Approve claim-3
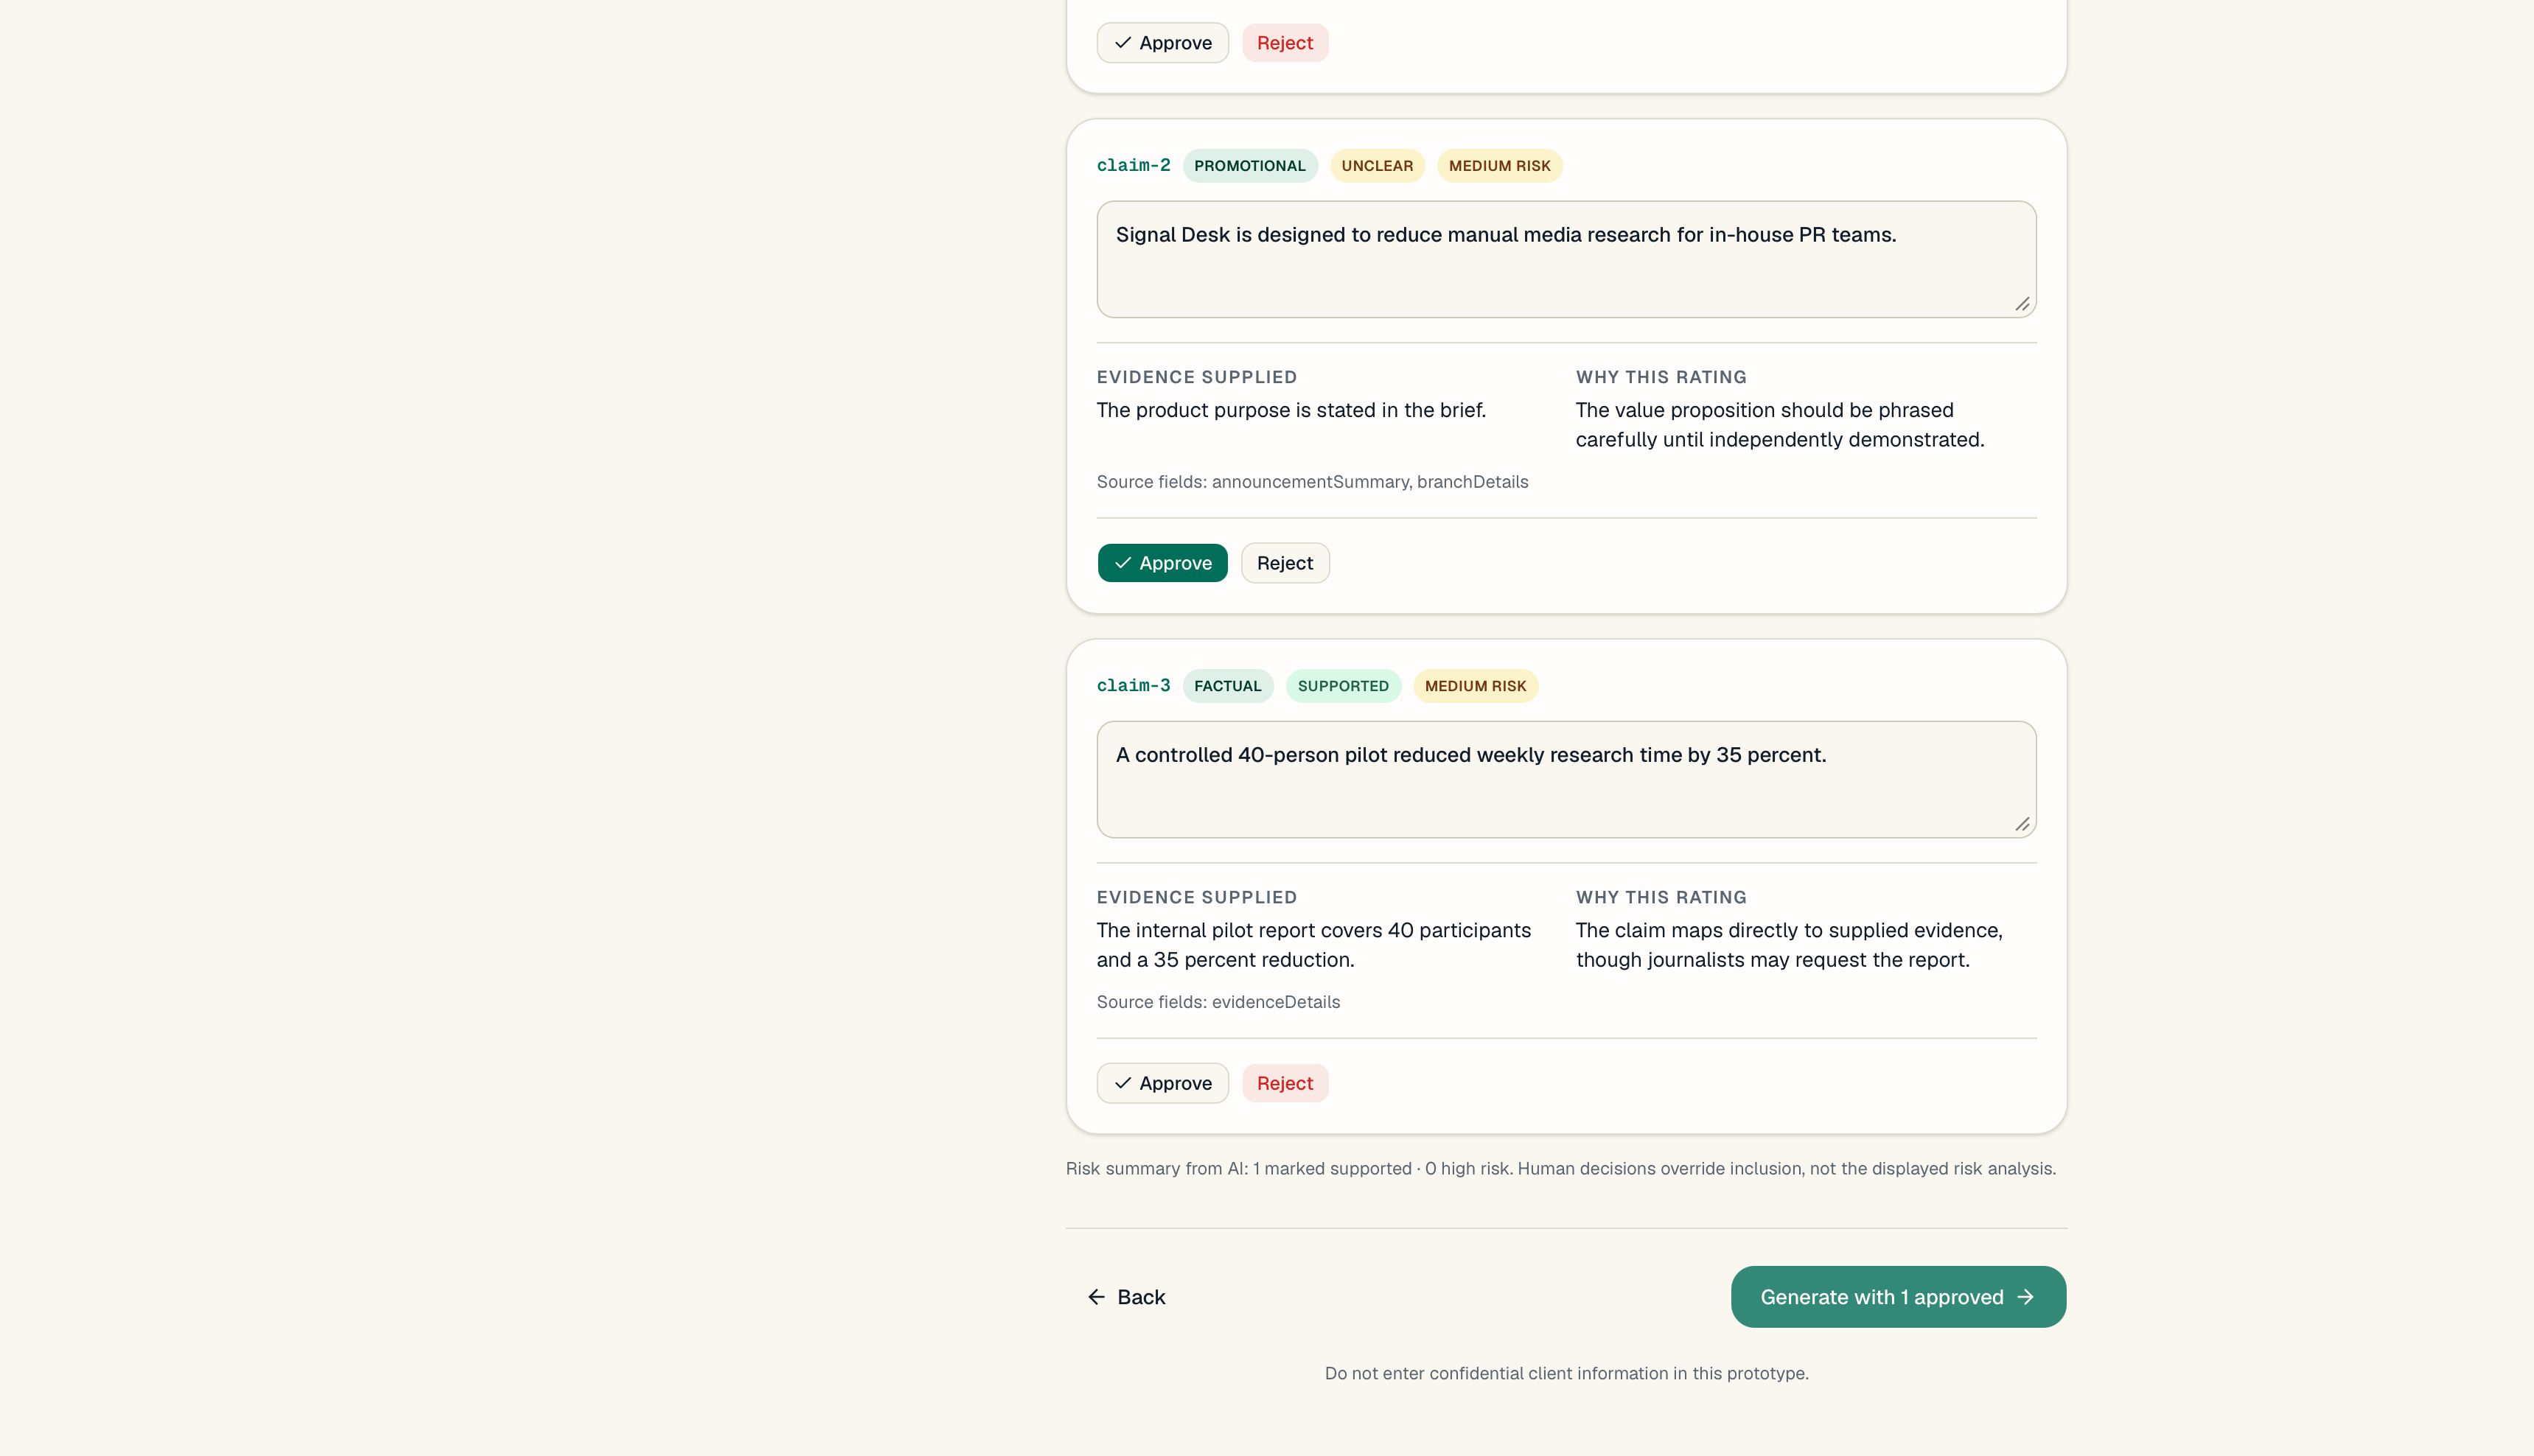Image resolution: width=2534 pixels, height=1456 pixels. tap(1162, 1083)
